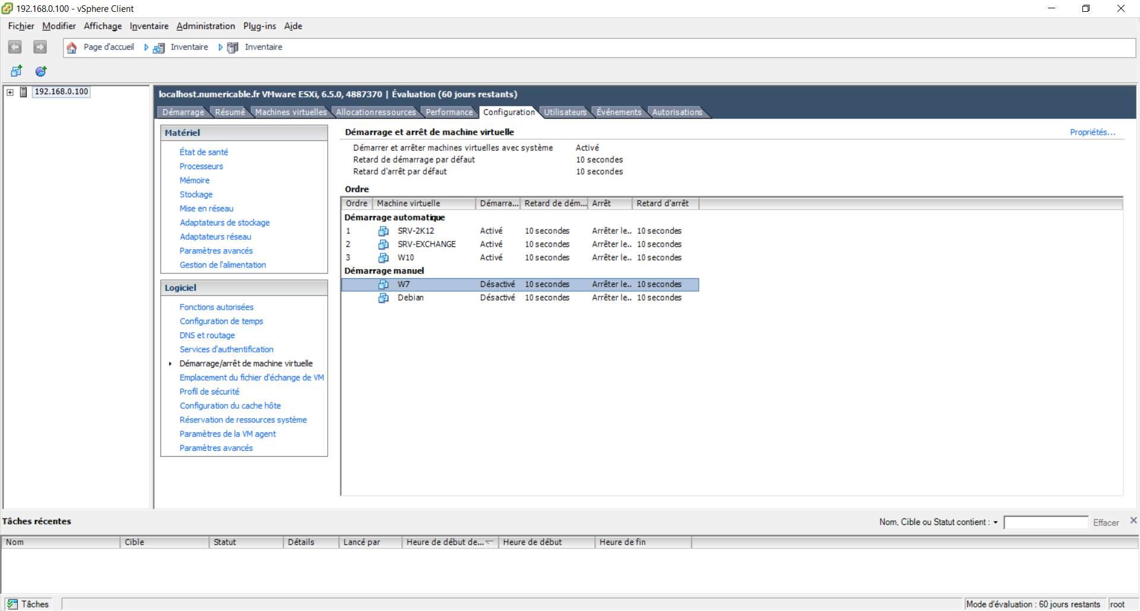This screenshot has height=611, width=1140.
Task: Open the Plug-ins menu
Action: (259, 26)
